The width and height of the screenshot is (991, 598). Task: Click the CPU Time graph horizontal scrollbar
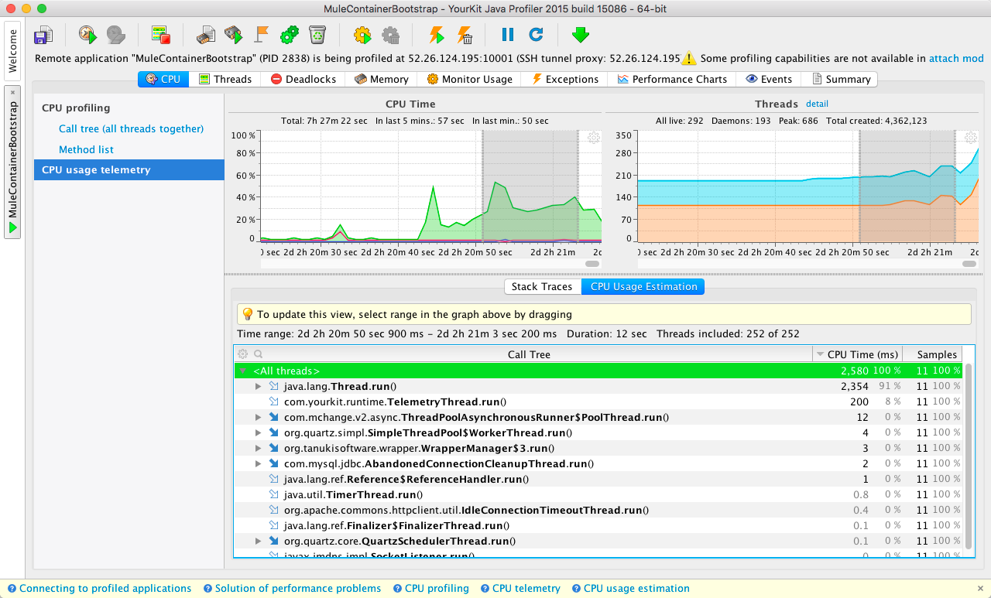(x=592, y=264)
